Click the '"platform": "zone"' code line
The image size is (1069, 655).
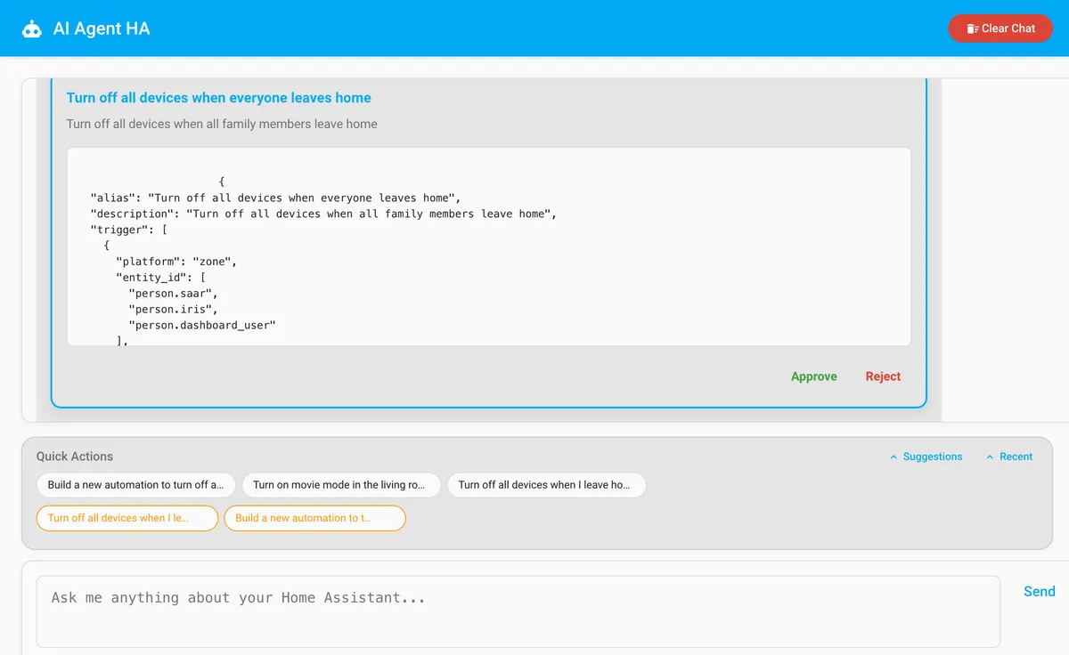[x=176, y=262]
